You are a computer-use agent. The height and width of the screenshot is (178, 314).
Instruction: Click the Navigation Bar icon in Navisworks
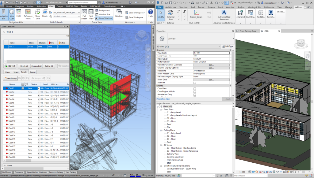[x=4, y=14]
